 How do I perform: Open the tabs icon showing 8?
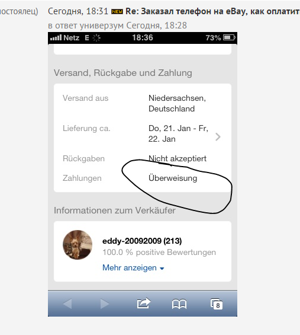[x=217, y=304]
